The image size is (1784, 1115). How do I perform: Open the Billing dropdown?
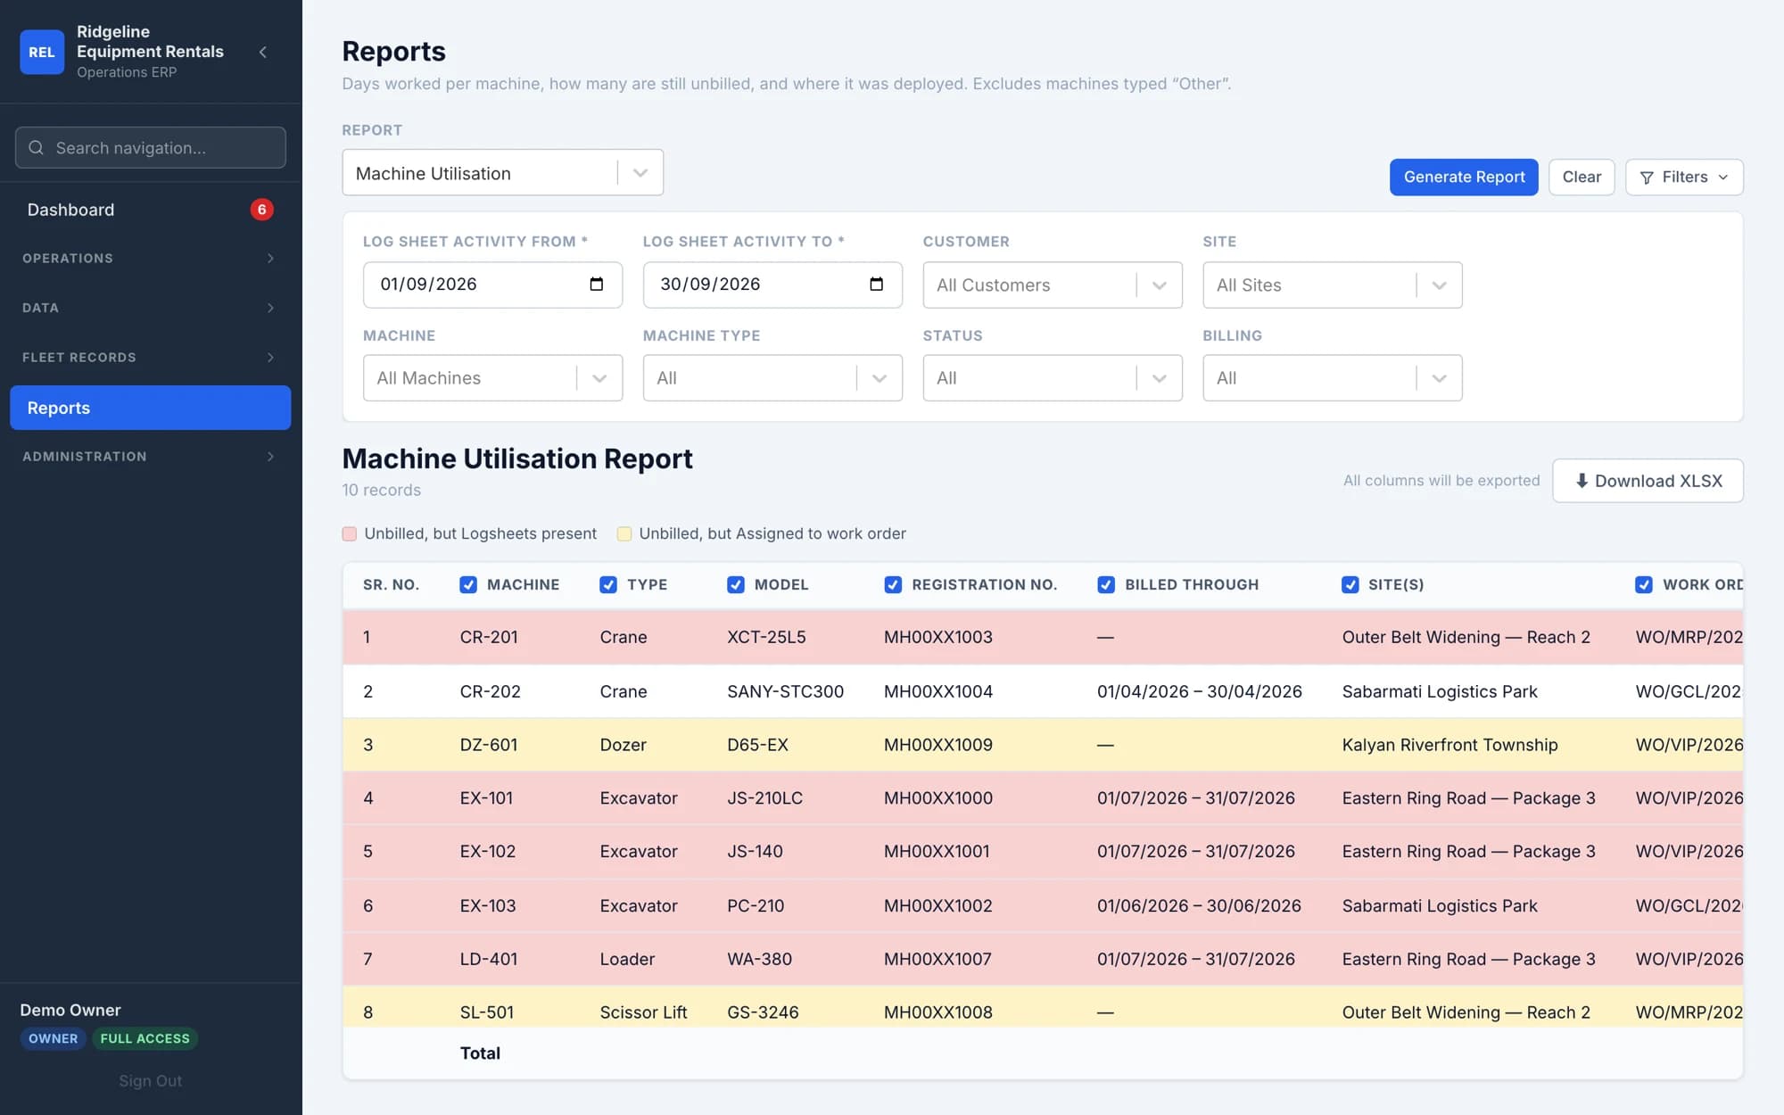[x=1333, y=378]
